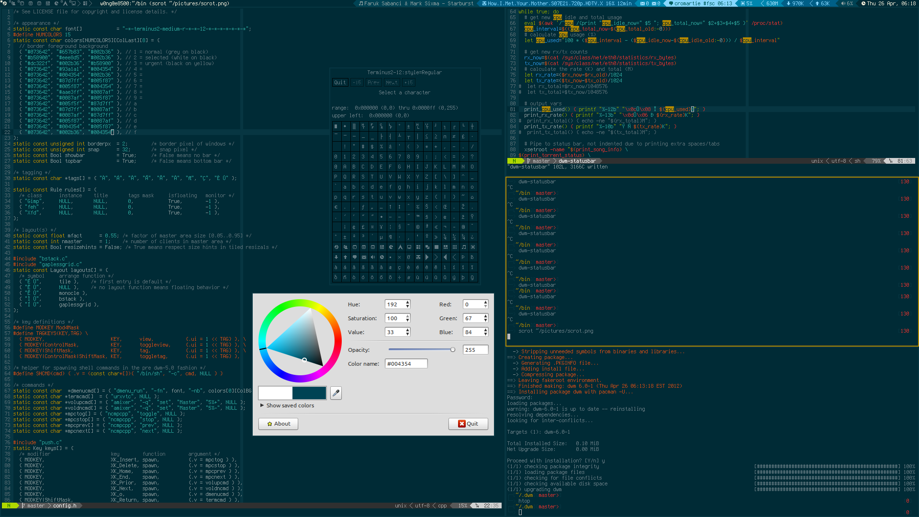Click the Hue spinner arrows
Screen dimensions: 919x517
[408, 304]
